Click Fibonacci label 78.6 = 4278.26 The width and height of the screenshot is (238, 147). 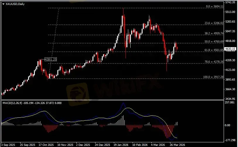coord(214,62)
